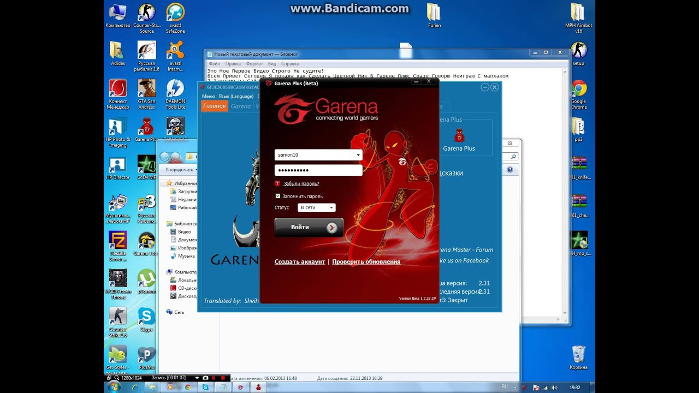Open Internet Explorer from the taskbar
The height and width of the screenshot is (393, 699).
pyautogui.click(x=135, y=387)
